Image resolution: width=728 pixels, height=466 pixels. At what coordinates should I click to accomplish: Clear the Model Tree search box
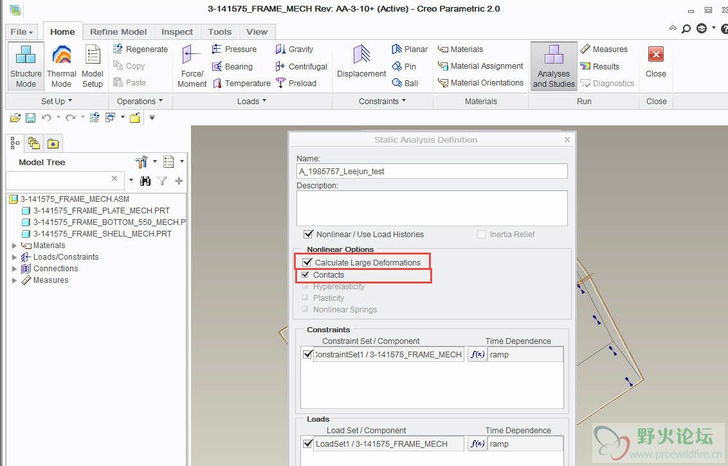click(x=114, y=178)
